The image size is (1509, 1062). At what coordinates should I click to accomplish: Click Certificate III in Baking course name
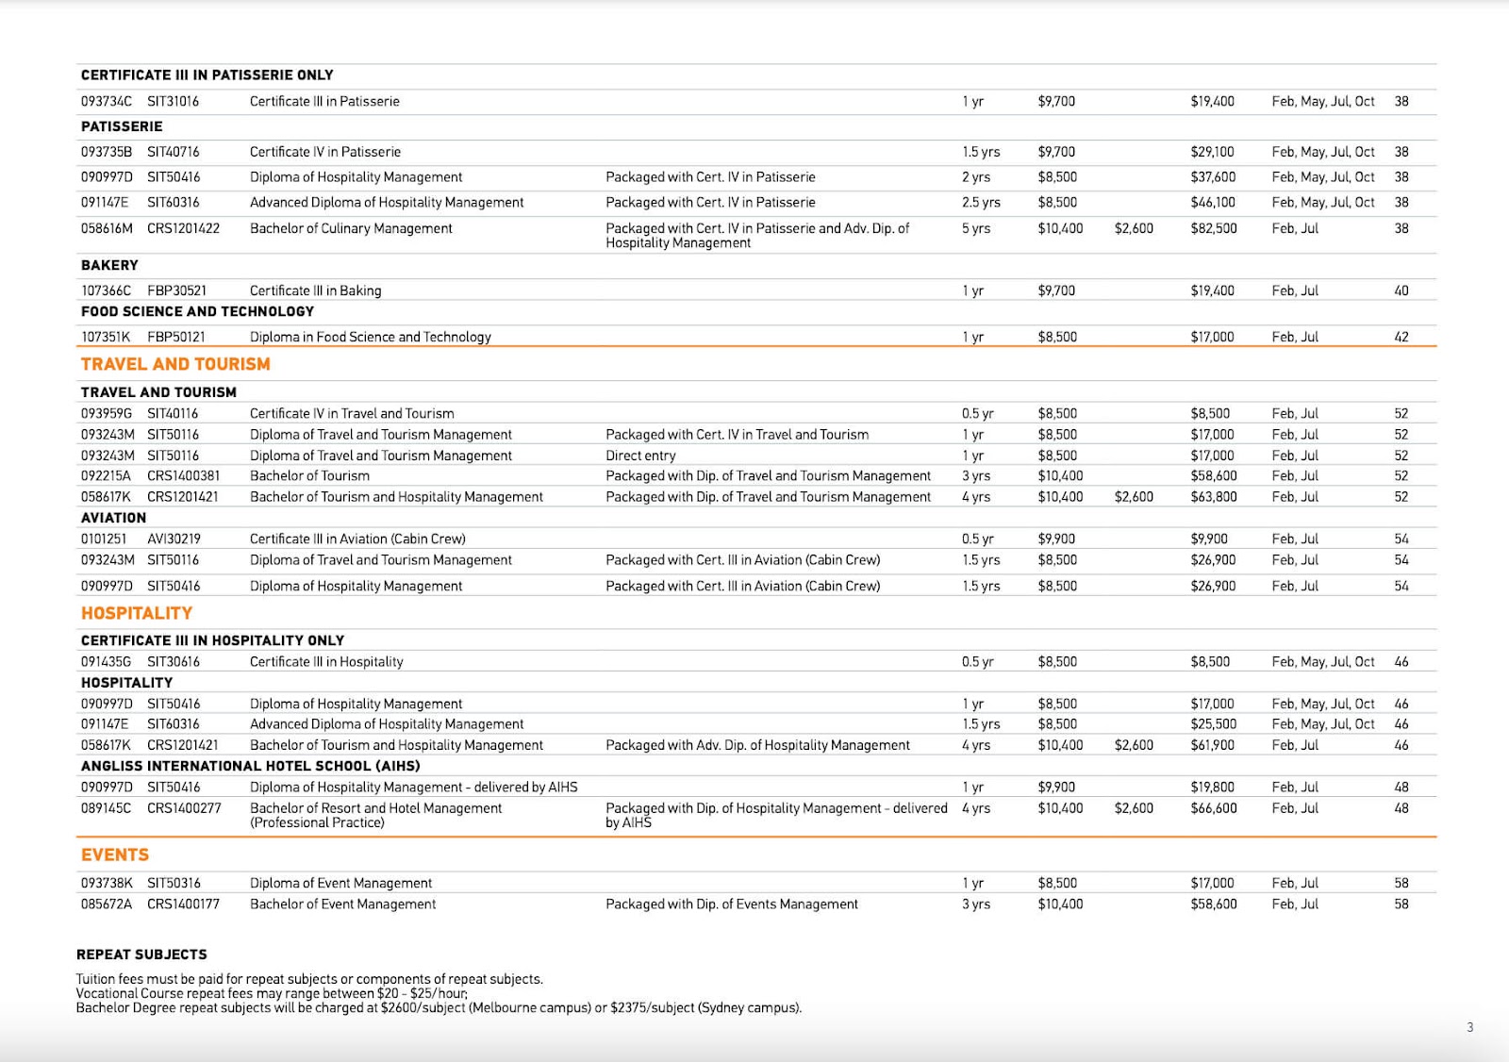click(x=315, y=290)
